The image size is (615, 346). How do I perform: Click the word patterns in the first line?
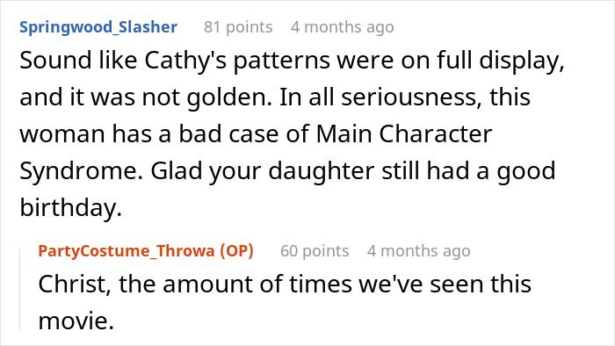pyautogui.click(x=282, y=61)
